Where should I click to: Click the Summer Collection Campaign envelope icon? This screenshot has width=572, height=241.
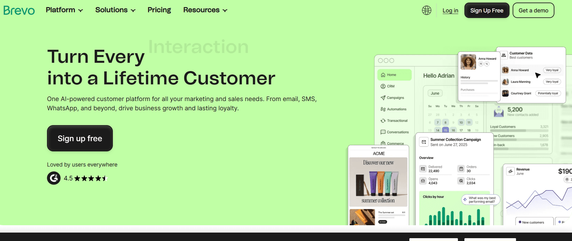(424, 142)
